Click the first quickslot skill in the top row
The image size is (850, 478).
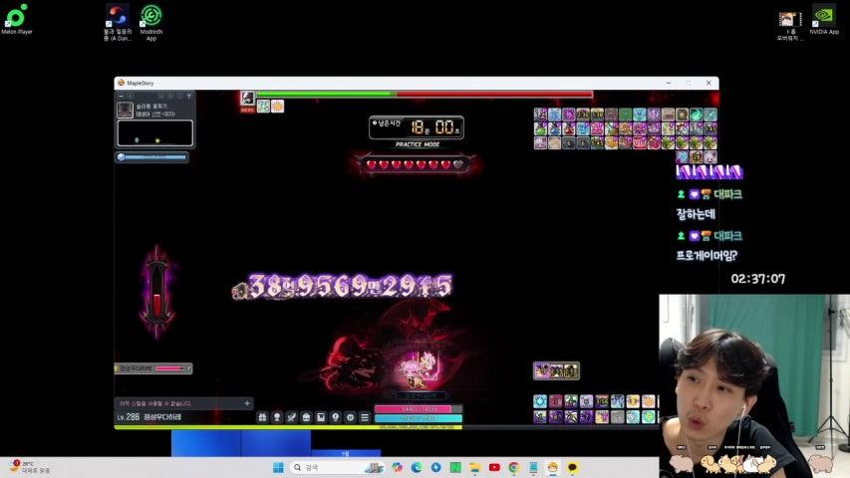point(540,401)
